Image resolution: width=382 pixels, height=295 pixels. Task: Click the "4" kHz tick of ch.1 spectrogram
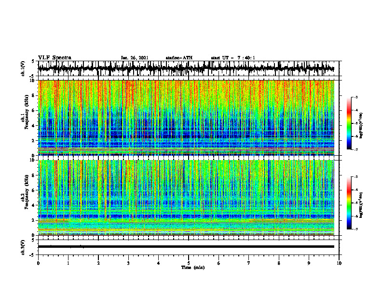34,126
